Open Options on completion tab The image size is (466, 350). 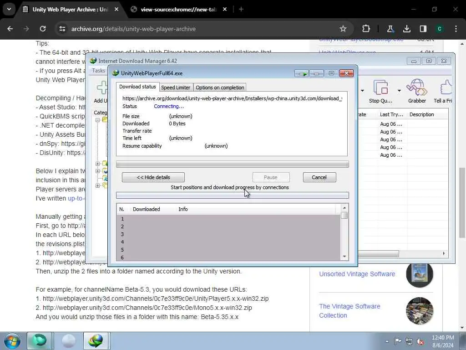[220, 87]
